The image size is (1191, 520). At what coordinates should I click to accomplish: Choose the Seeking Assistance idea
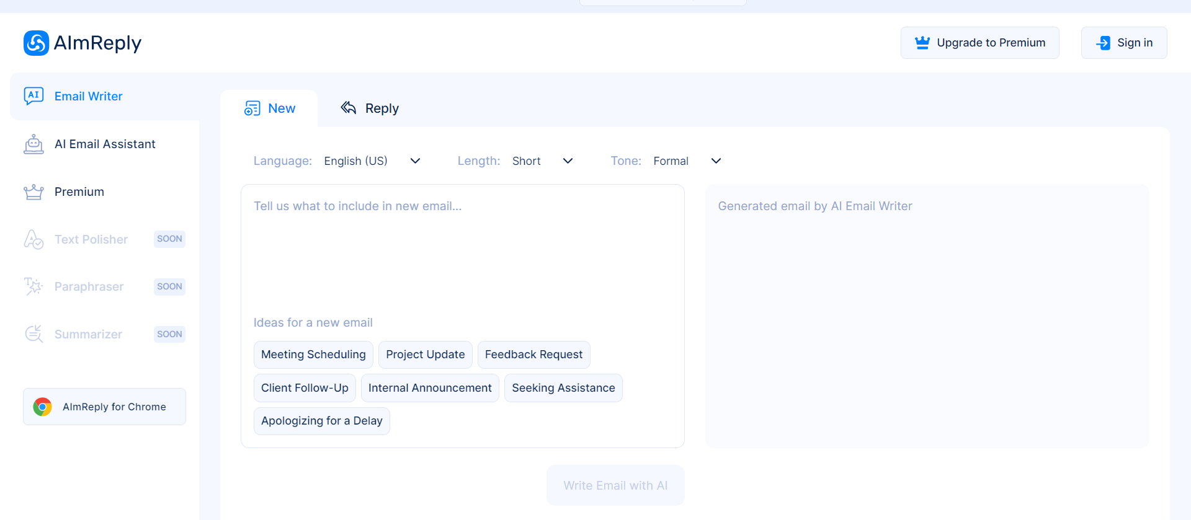click(563, 388)
